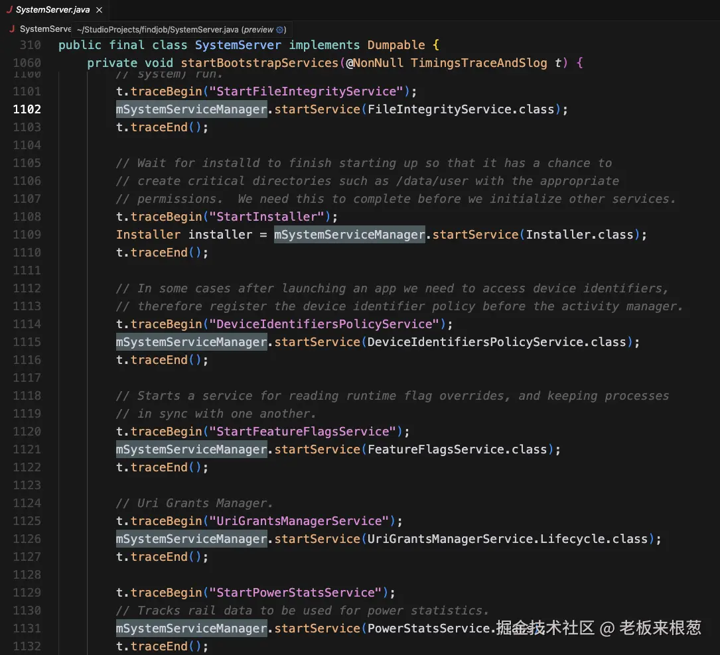Screen dimensions: 720x655
Task: Select the SystemServer.java editor tab
Action: [54, 10]
